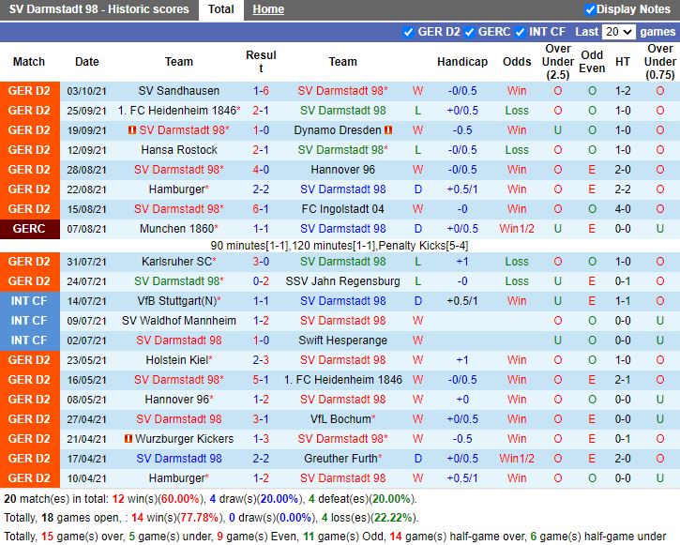Open the Last games count dropdown
Image resolution: width=680 pixels, height=545 pixels.
[x=618, y=32]
